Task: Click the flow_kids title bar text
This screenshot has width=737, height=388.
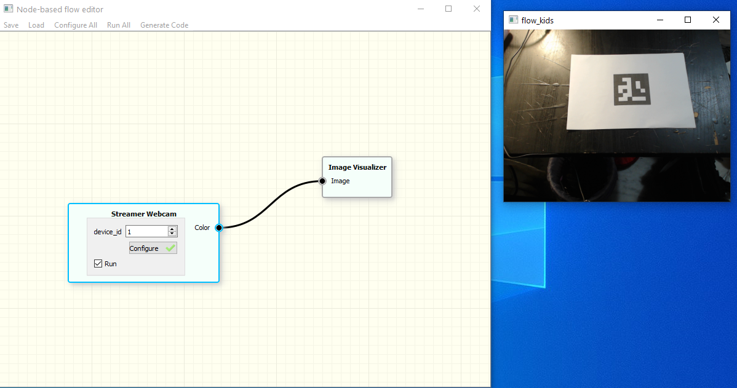Action: click(537, 20)
